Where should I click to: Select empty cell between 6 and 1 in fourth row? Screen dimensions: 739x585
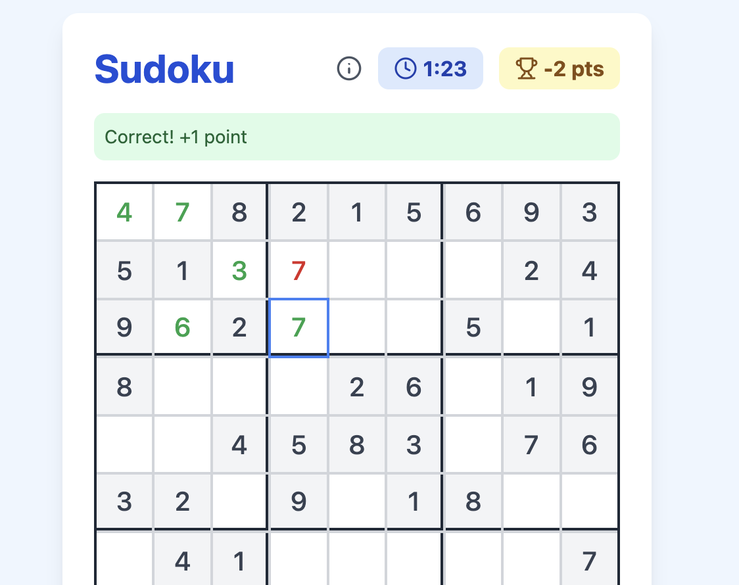pyautogui.click(x=473, y=387)
